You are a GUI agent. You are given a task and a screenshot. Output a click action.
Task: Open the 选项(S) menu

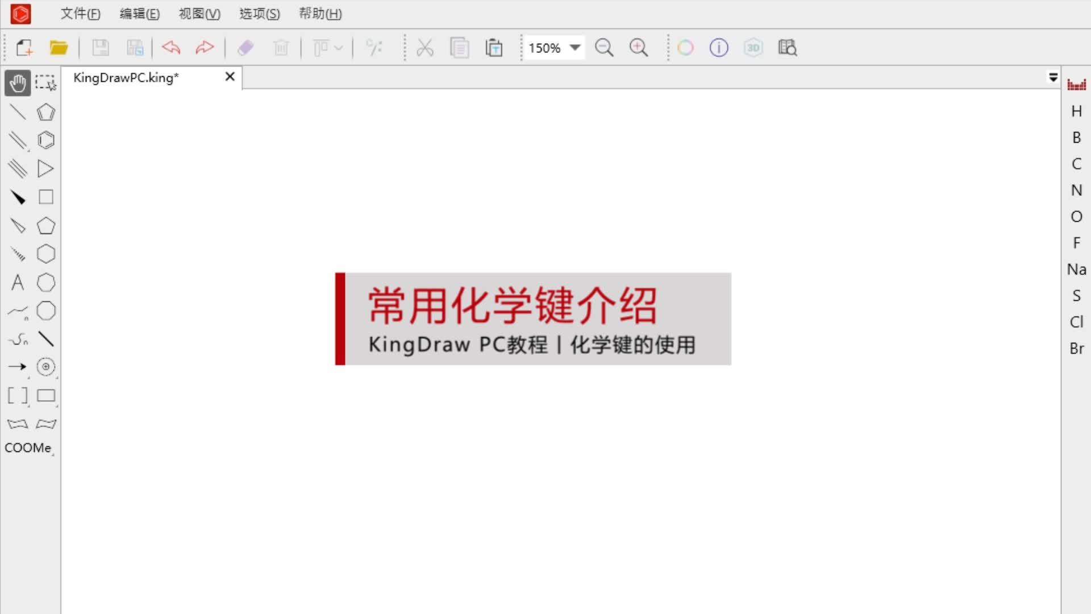[x=260, y=14]
